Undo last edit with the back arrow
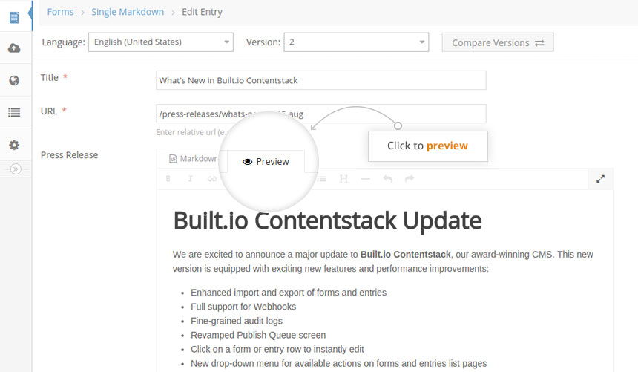Viewport: 638px width, 372px height. tap(387, 178)
